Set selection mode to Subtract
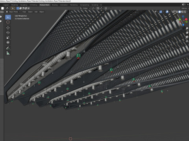 tap(23, 8)
